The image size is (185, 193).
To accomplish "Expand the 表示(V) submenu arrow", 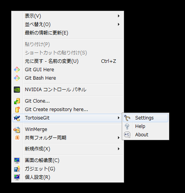I will tap(119, 16).
